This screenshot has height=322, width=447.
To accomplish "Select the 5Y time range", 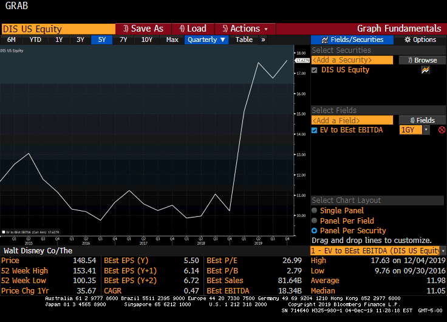I will coord(102,39).
